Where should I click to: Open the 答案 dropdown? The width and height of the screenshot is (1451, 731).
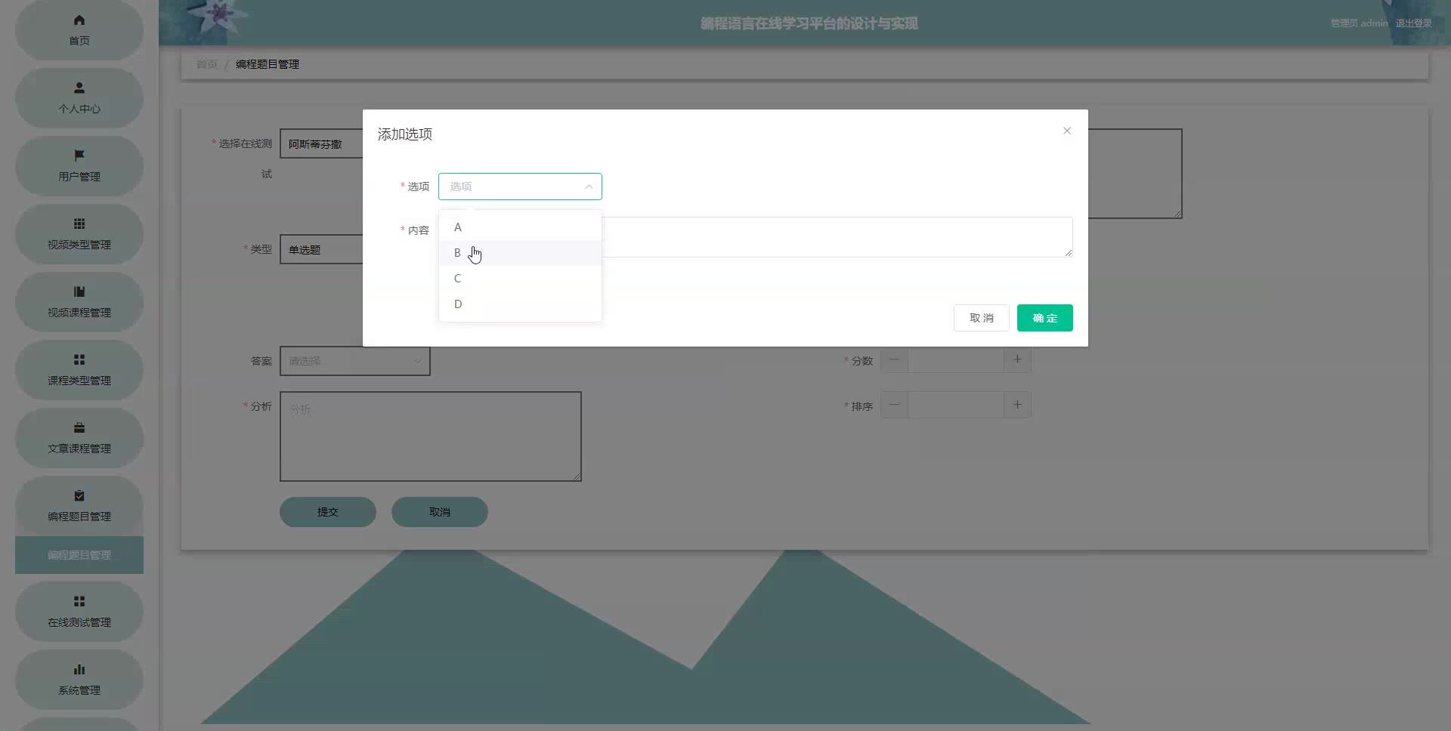coord(355,361)
